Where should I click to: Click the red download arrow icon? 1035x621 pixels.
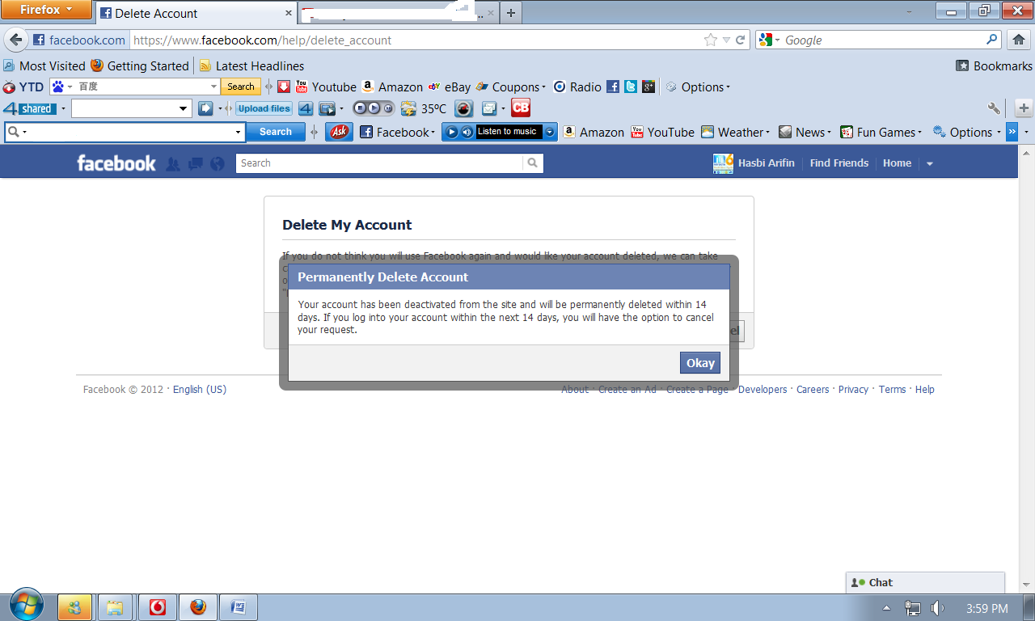point(284,87)
